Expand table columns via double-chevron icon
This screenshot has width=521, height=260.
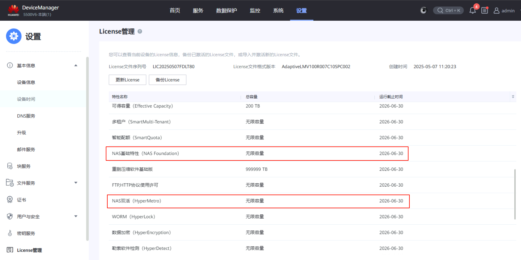pos(513,97)
